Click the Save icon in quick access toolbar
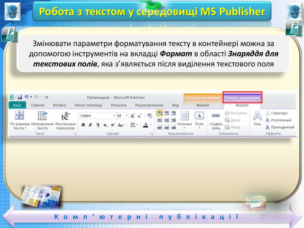 (20, 97)
